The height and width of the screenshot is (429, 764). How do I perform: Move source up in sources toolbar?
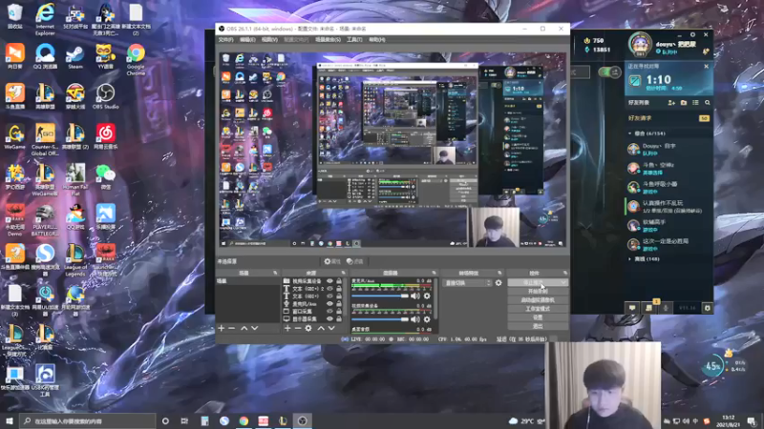pos(321,328)
